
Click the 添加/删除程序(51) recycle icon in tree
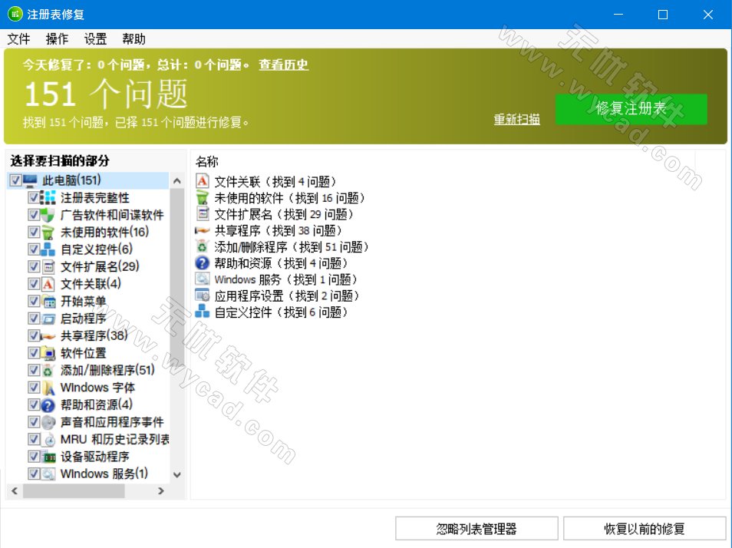[48, 370]
